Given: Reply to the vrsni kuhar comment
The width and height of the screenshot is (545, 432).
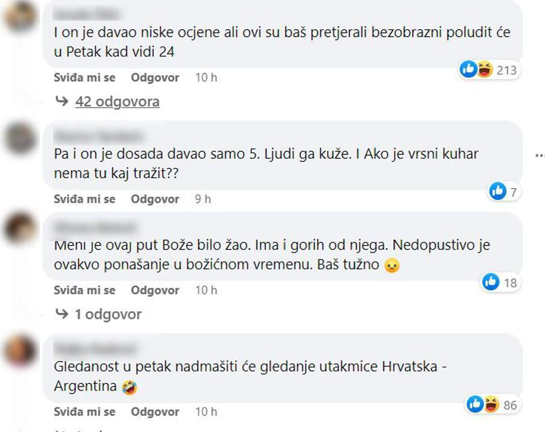Looking at the screenshot, I should (155, 199).
